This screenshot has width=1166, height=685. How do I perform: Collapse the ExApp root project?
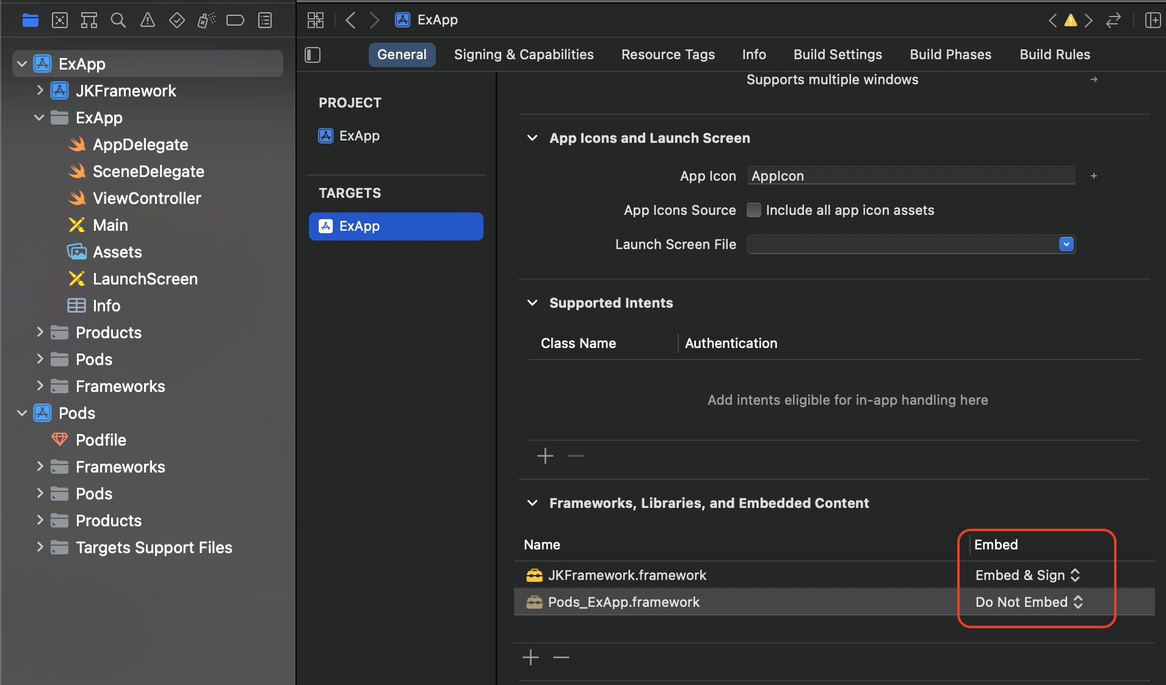pyautogui.click(x=22, y=63)
